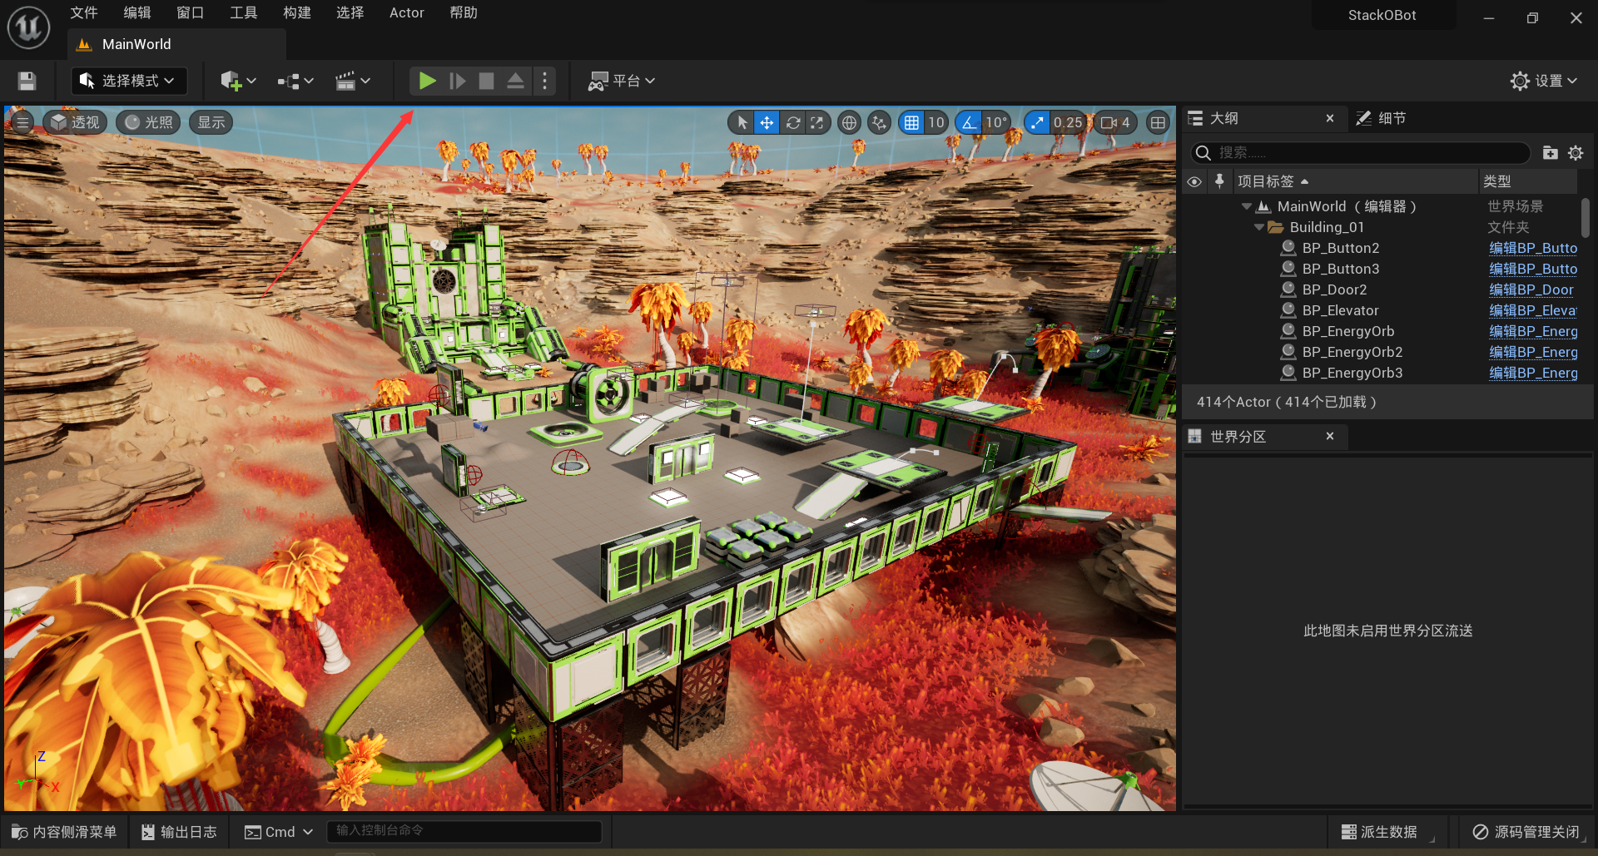Open the 光照 lit view mode menu

coord(149,122)
